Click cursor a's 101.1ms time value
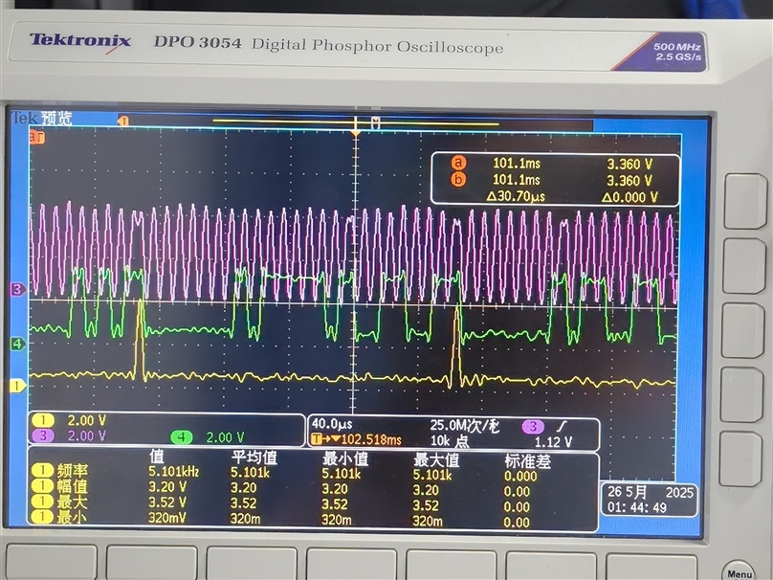This screenshot has height=580, width=773. 517,164
